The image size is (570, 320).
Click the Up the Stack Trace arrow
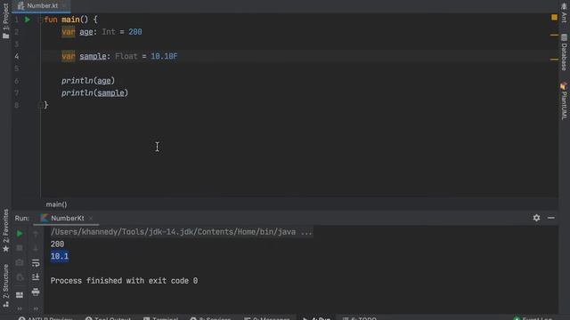[x=36, y=234]
